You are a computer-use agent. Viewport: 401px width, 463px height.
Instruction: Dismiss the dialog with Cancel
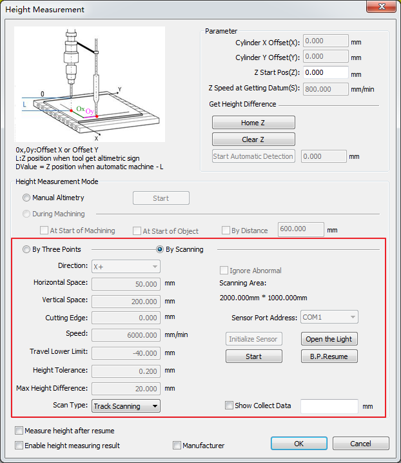point(361,444)
